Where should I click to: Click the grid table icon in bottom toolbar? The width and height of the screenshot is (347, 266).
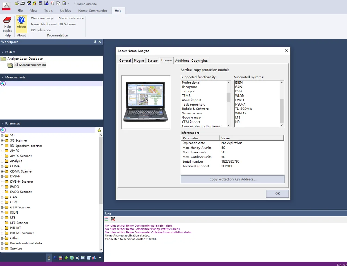(x=83, y=258)
